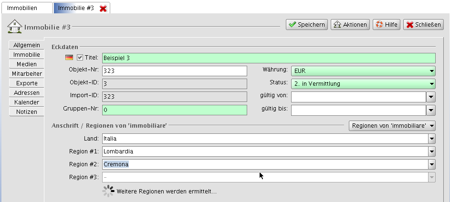Click into the Objekt-Nr input field
This screenshot has width=450, height=202.
(x=174, y=71)
